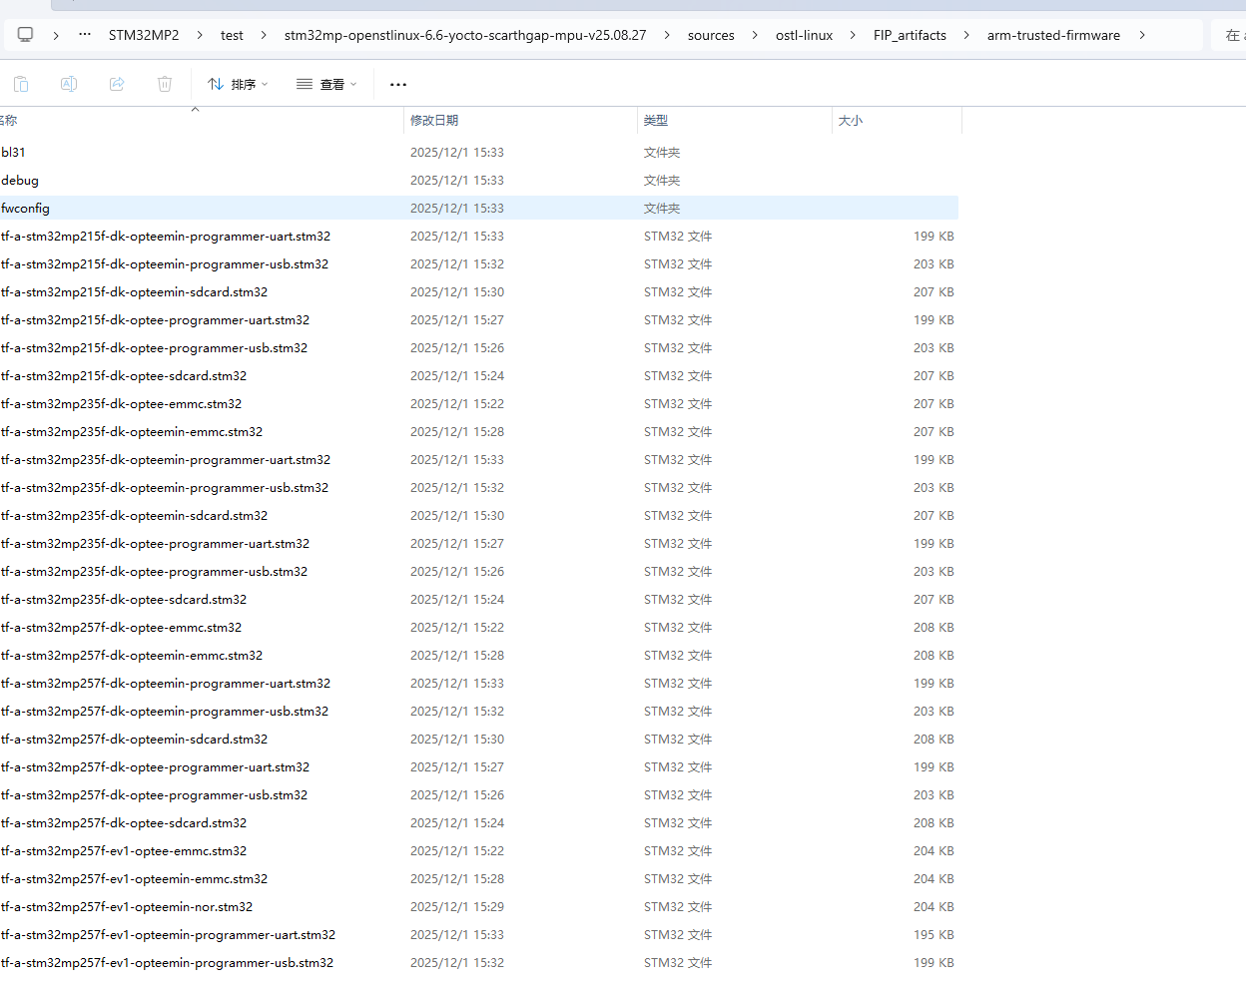Screen dimensions: 1246x997
Task: Go to stm32mp-openstlinux-6.6-yocto-scarthgap breadcrumb folder
Action: [465, 35]
